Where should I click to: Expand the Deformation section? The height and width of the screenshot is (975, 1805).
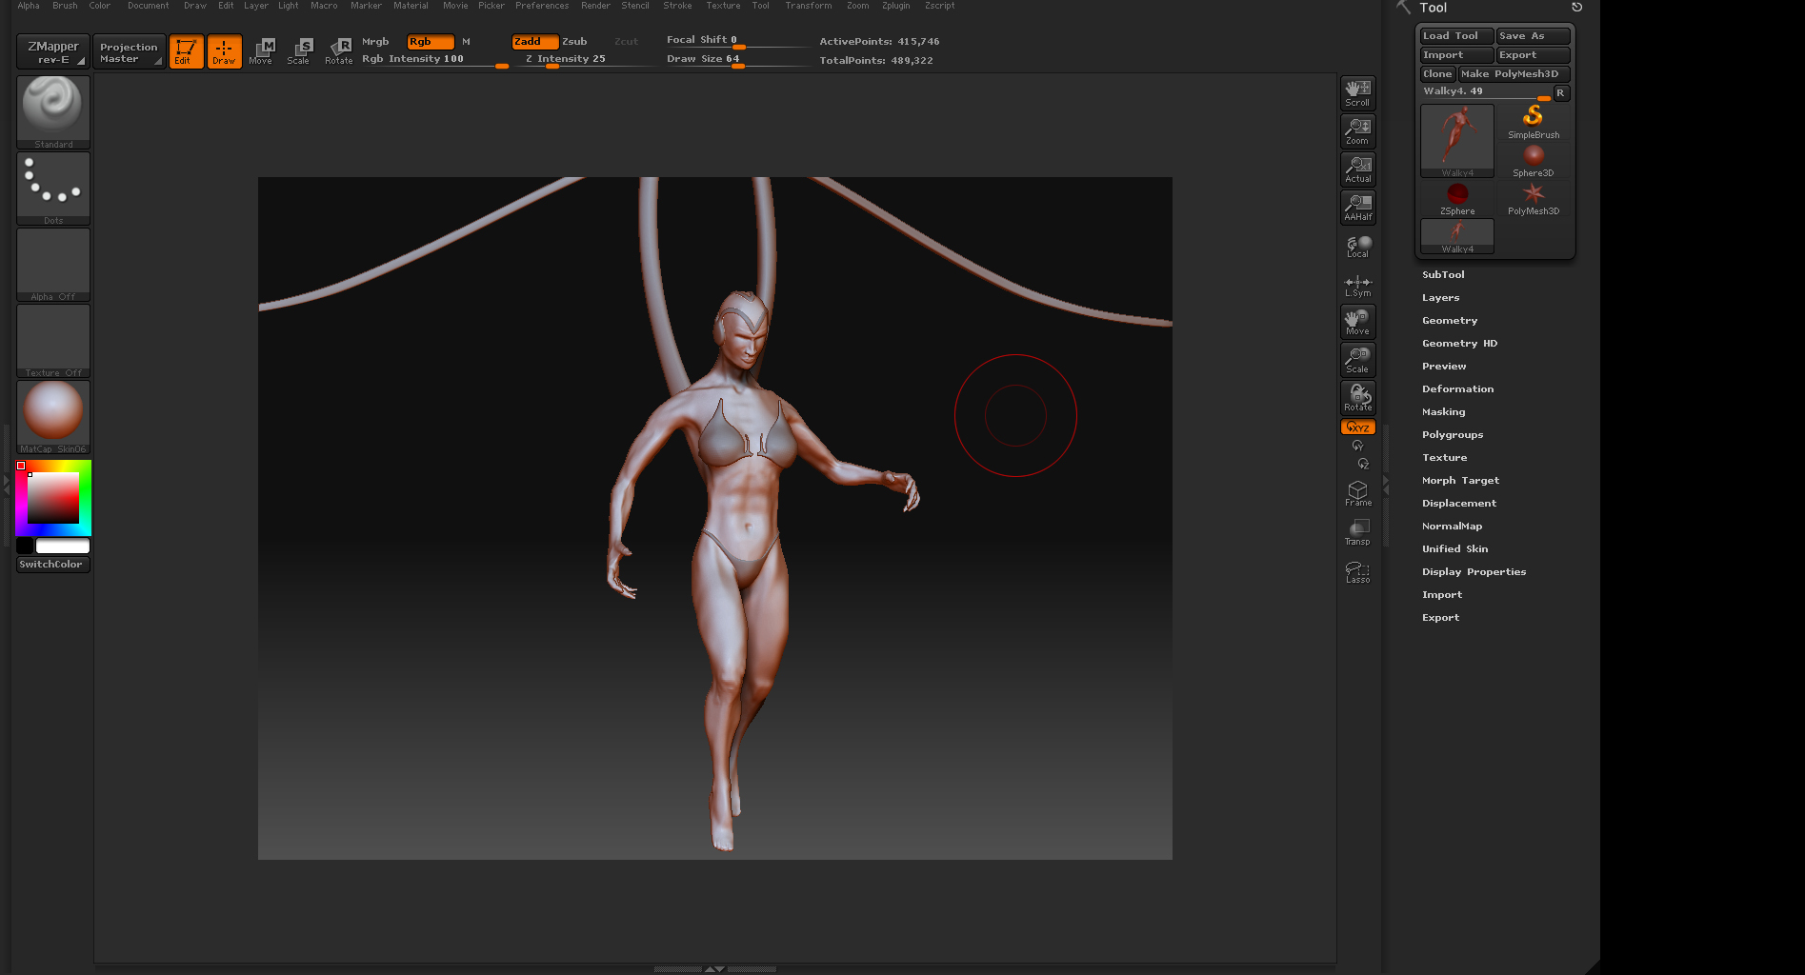[x=1457, y=389]
